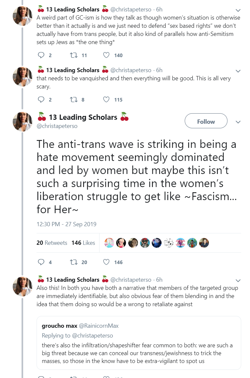Viewport: 250px width, 378px height.
Task: View the 20 Retweets list
Action: point(52,243)
